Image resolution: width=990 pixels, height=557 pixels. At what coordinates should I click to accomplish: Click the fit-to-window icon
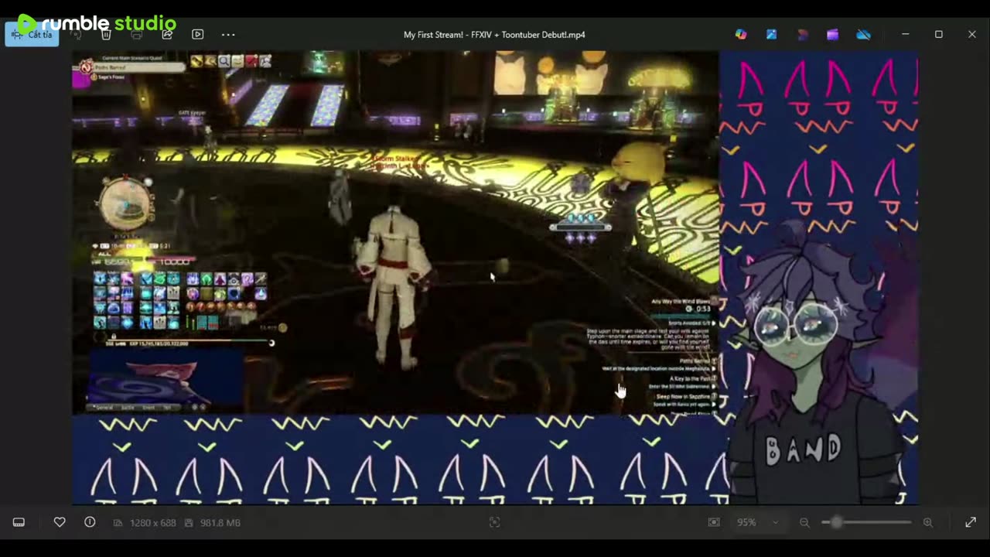(x=714, y=522)
